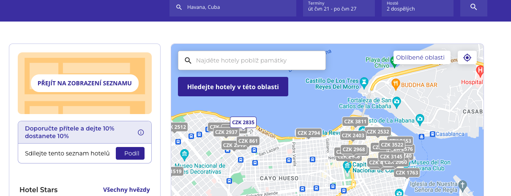Click the Hospital red map marker
511x196 pixels.
[x=479, y=70]
